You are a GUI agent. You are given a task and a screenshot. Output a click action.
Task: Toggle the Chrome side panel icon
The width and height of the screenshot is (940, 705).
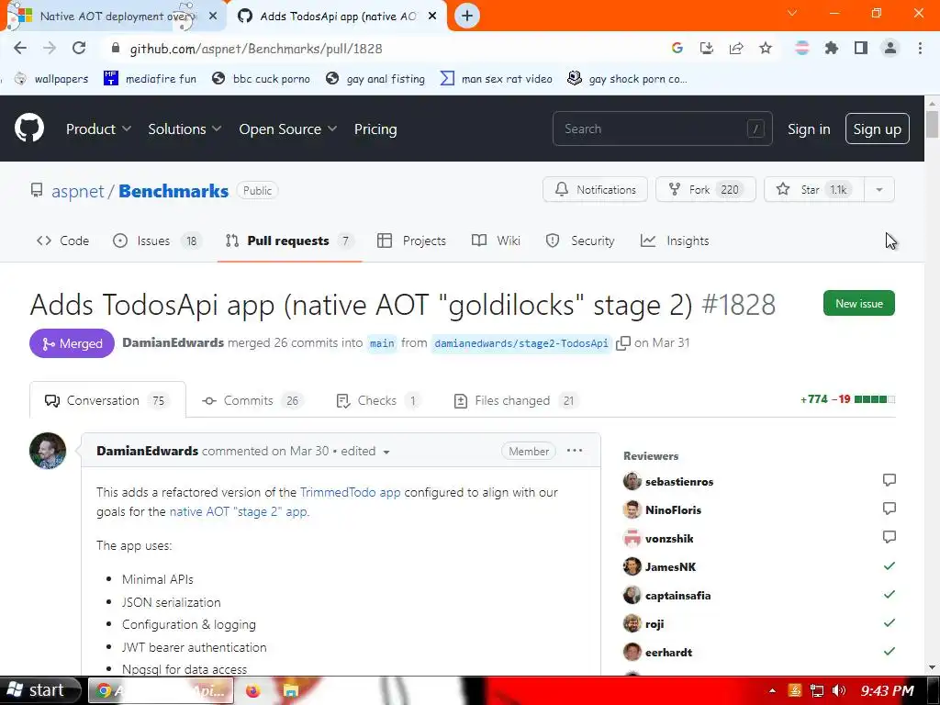(860, 48)
